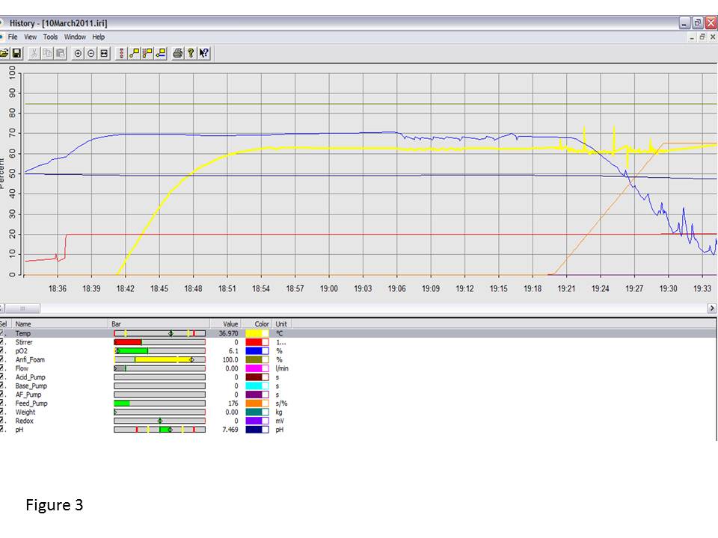
Task: Click the fit-to-width zoom icon
Action: point(104,53)
